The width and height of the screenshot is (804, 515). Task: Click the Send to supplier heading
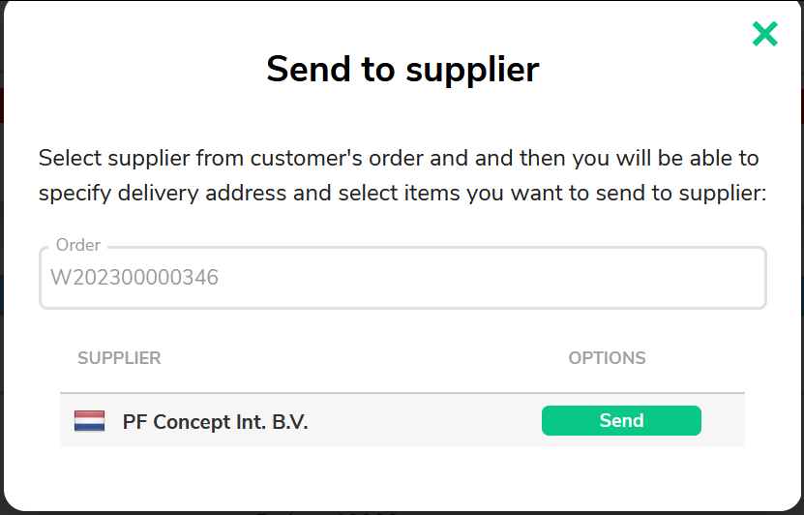coord(402,70)
